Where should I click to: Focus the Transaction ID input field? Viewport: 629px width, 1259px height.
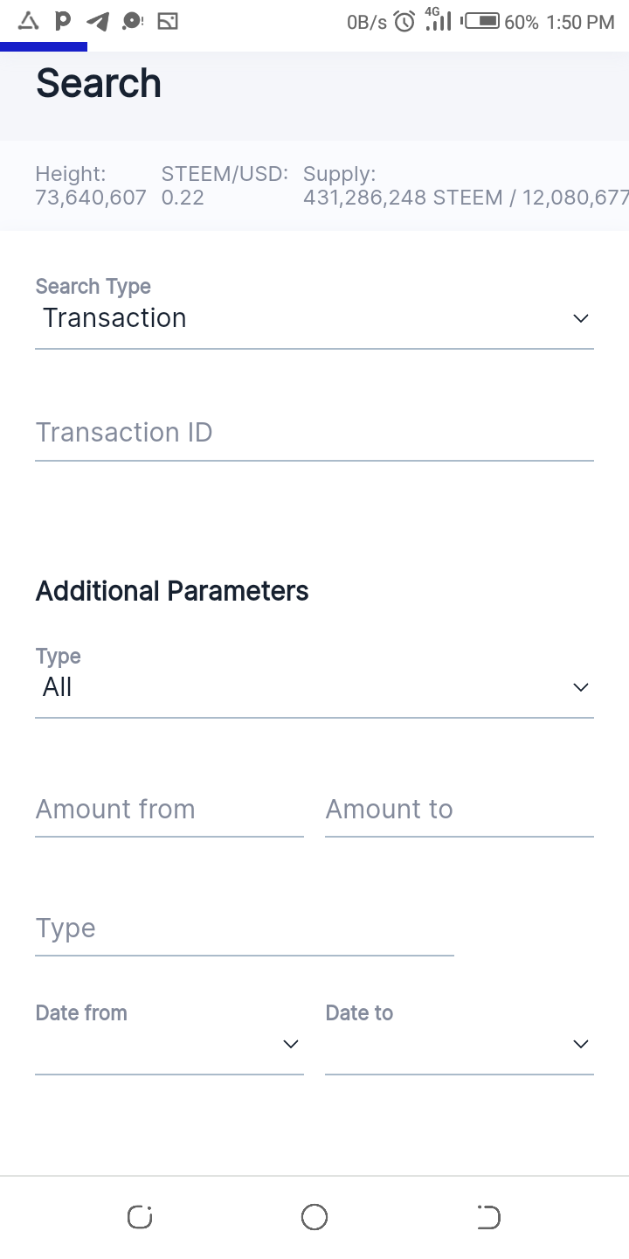[314, 433]
